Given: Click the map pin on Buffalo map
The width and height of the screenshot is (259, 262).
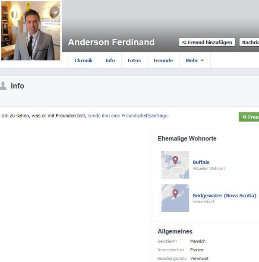Looking at the screenshot, I should (x=175, y=160).
